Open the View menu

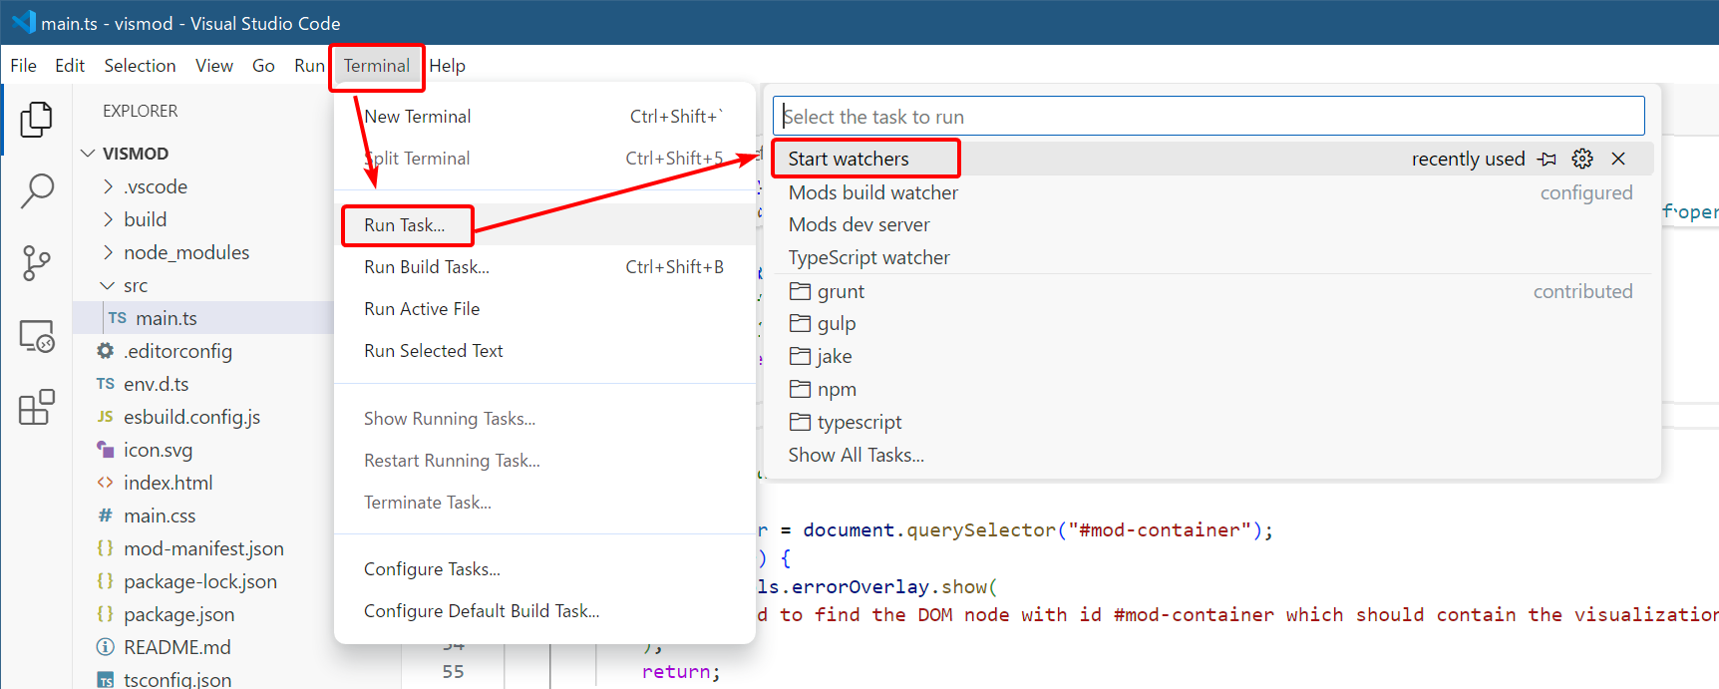pyautogui.click(x=214, y=66)
